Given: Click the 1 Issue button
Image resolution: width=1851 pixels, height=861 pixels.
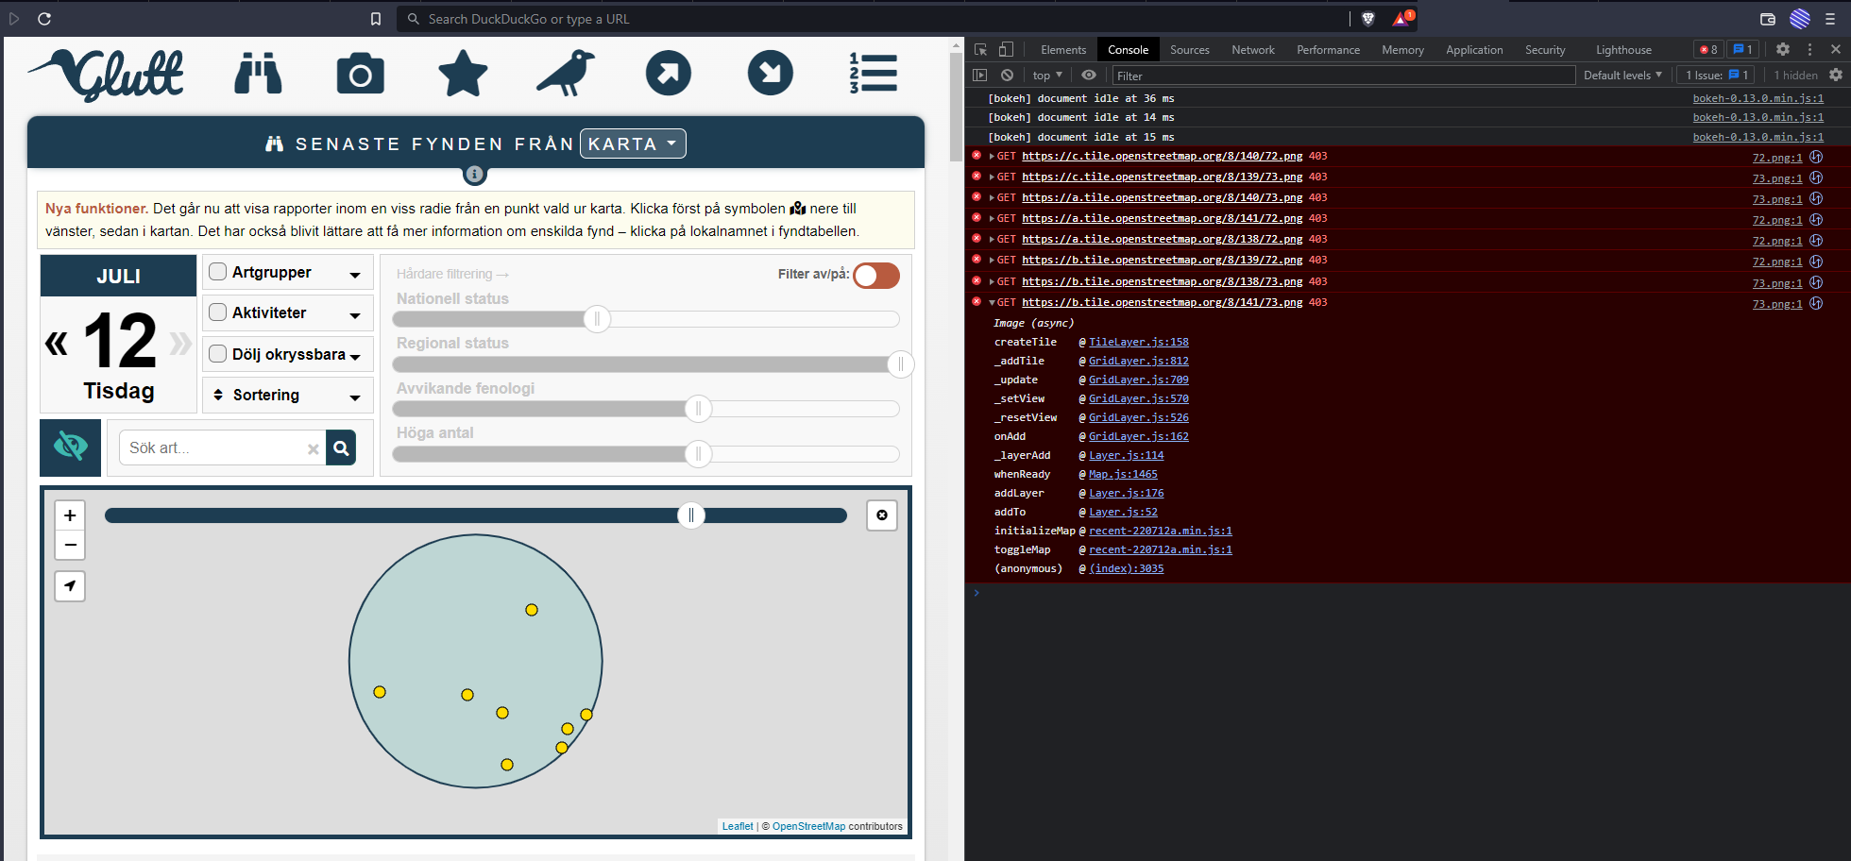Looking at the screenshot, I should pos(1717,76).
